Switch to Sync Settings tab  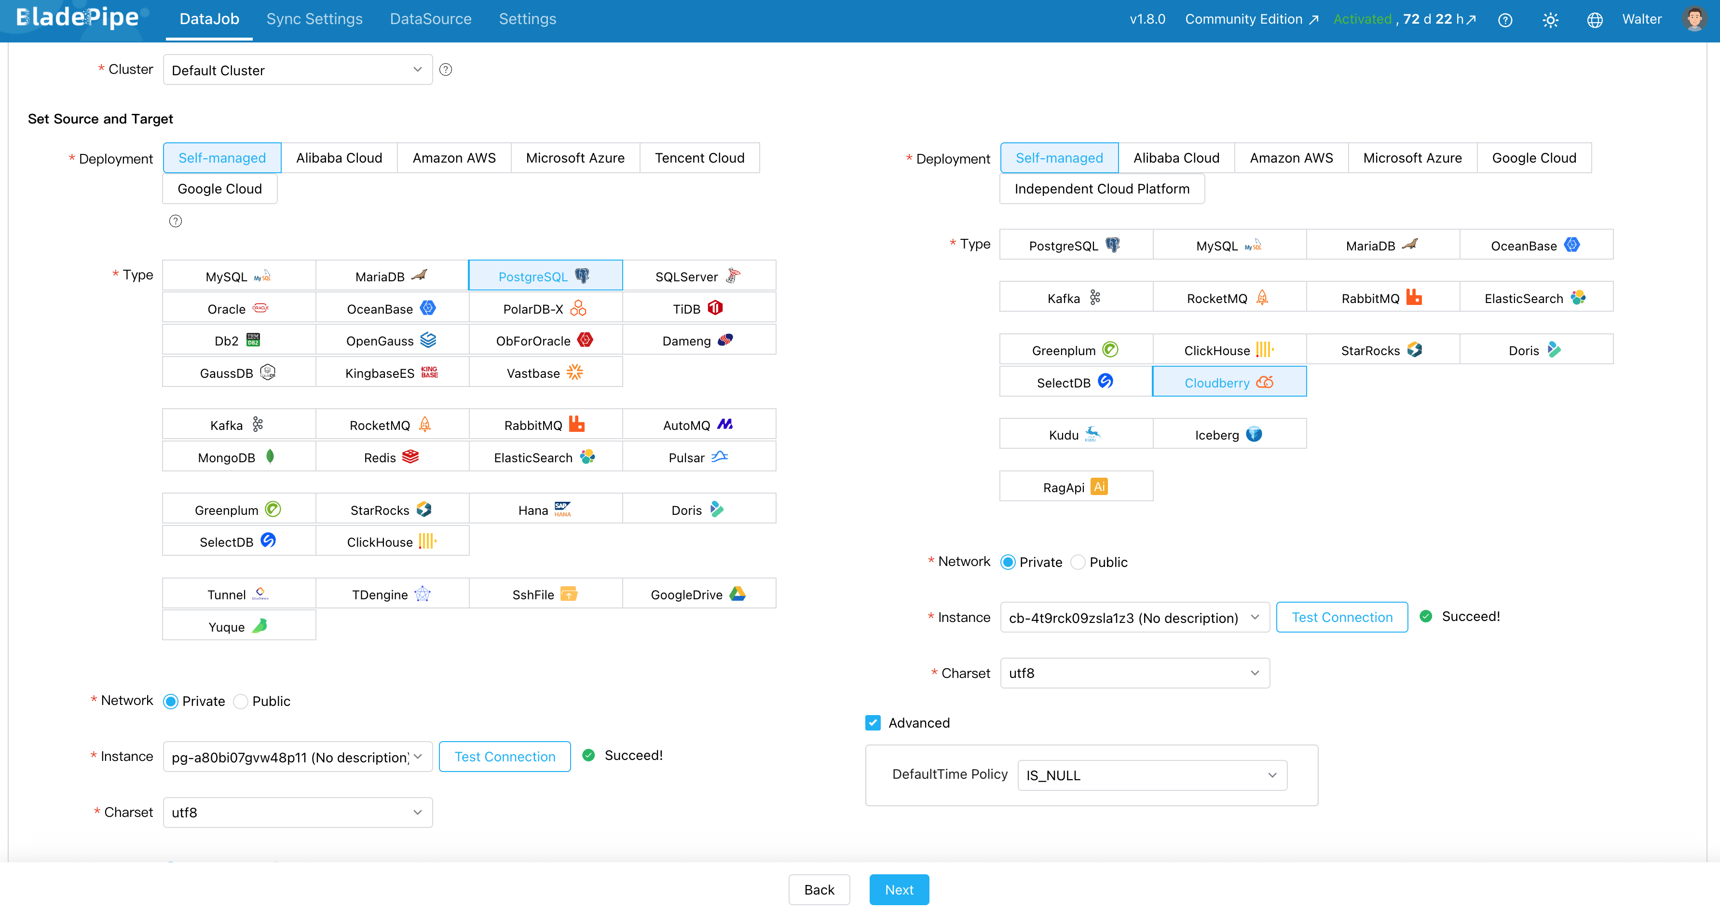point(314,19)
